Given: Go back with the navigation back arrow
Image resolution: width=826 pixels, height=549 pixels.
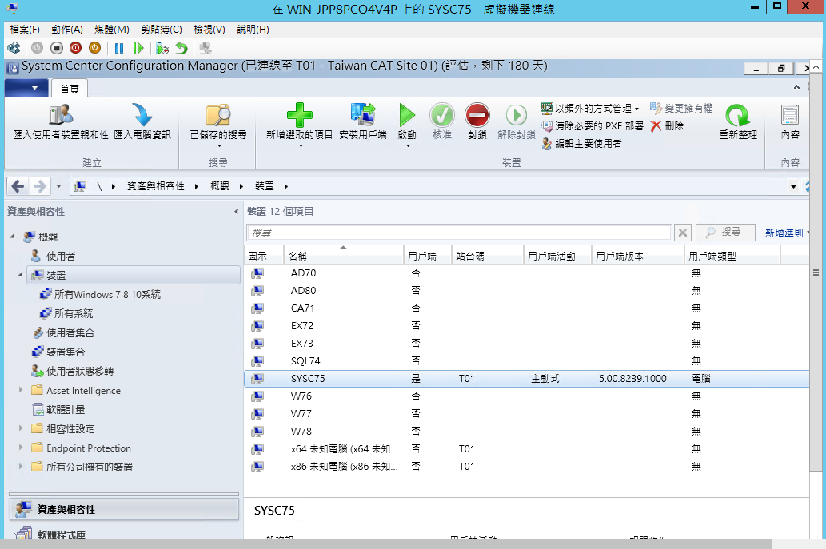Looking at the screenshot, I should coord(18,186).
